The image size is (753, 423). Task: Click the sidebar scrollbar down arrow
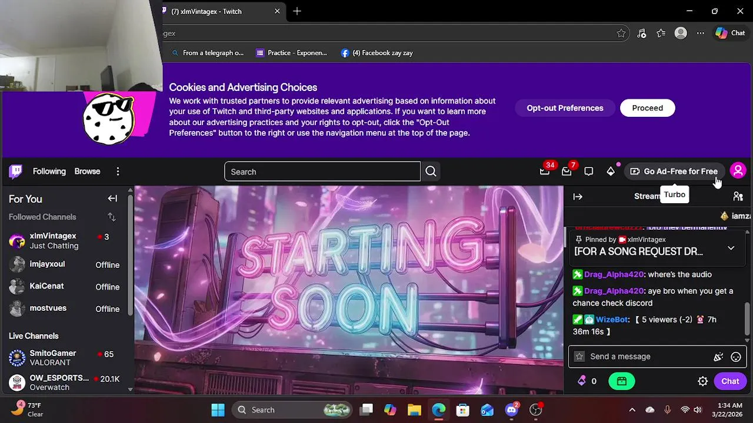(130, 390)
